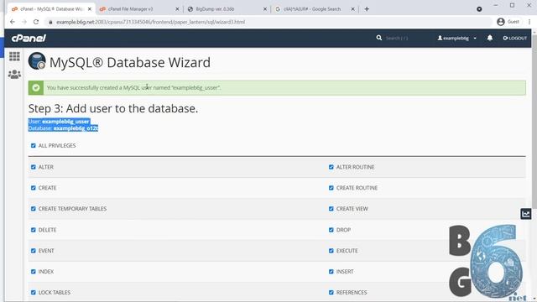
Task: Uncheck the ALTER ROUTINE privilege
Action: 331,167
